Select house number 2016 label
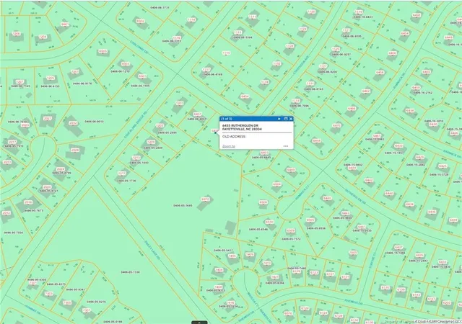The image size is (462, 324). coord(28,202)
